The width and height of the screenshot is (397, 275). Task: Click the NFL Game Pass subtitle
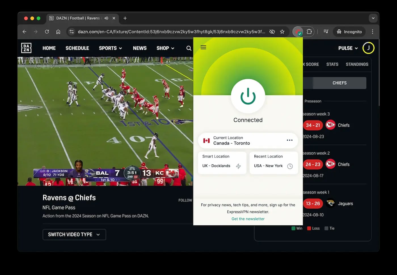point(59,207)
